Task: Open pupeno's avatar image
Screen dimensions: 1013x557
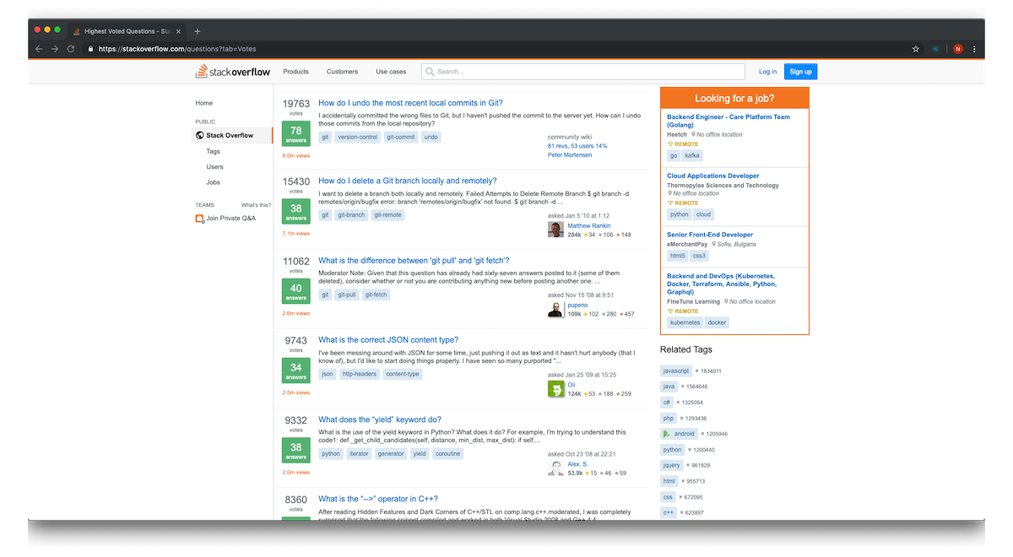Action: 555,309
